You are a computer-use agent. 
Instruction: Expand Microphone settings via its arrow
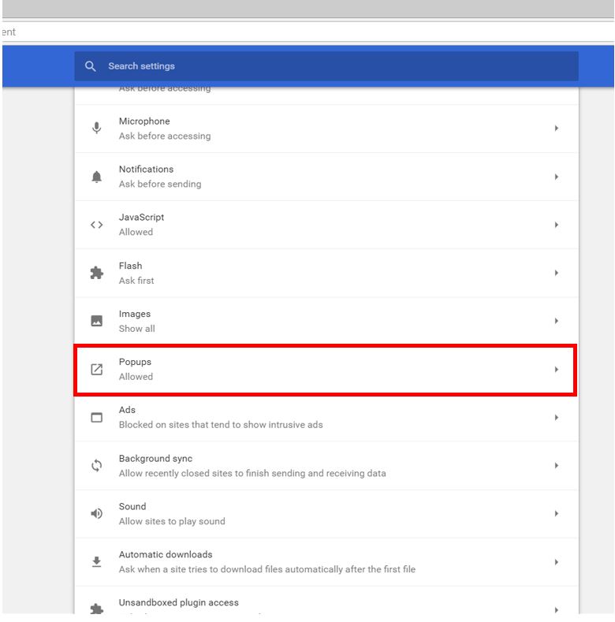[557, 128]
